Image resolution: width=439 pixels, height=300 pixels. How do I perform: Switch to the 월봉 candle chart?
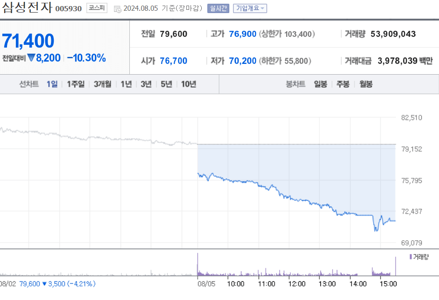coord(366,84)
